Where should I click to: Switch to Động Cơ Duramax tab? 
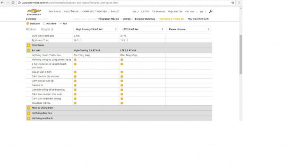(x=145, y=19)
